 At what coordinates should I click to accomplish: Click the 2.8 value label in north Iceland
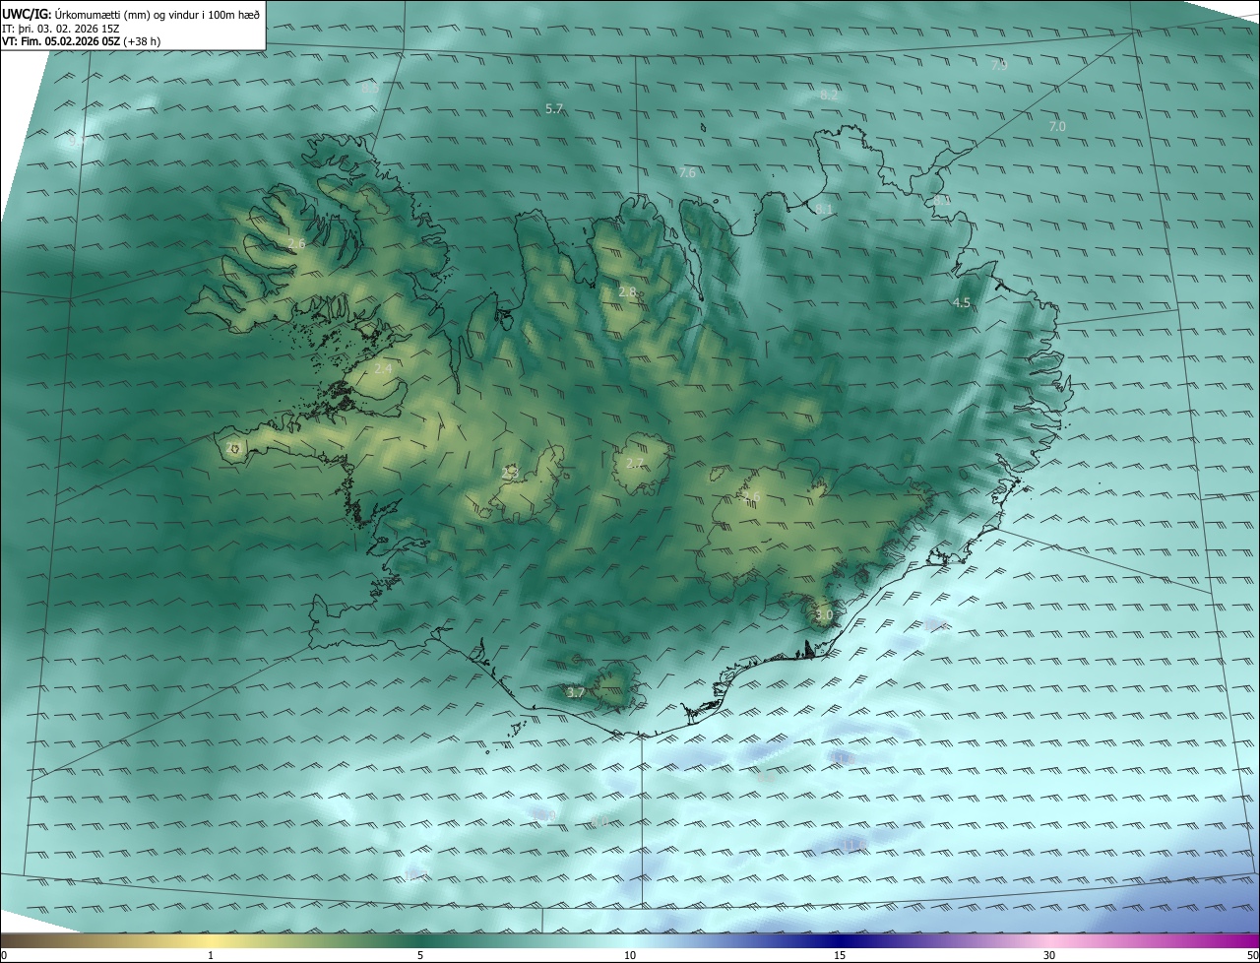click(x=627, y=291)
